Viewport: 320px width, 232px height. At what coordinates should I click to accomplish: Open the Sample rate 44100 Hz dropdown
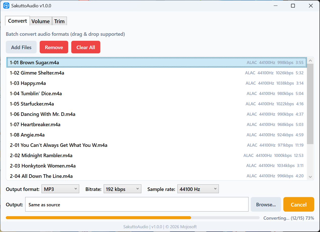click(x=198, y=189)
